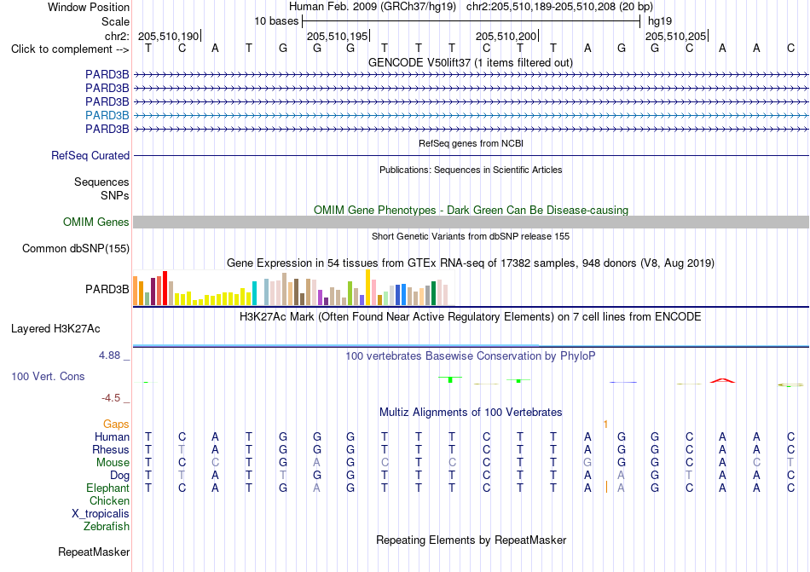Open the GENCODE V50lift37 track title
This screenshot has height=572, width=810.
tap(470, 63)
